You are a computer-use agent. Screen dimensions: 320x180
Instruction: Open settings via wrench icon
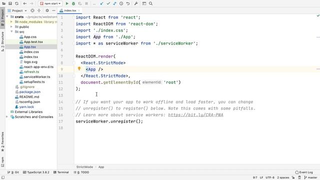(x=136, y=3)
